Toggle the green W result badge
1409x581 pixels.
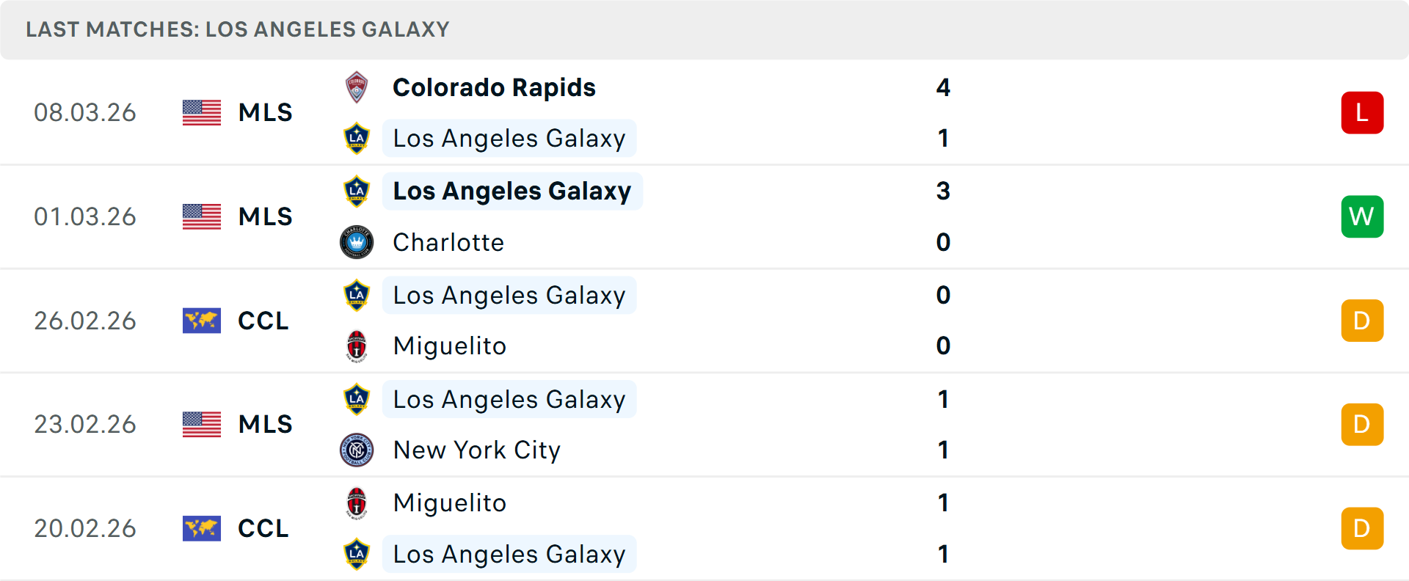(1362, 216)
